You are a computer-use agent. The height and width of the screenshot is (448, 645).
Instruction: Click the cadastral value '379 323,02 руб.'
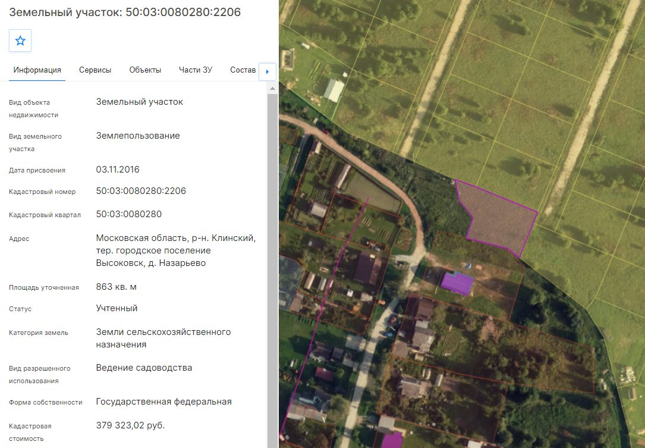[130, 425]
